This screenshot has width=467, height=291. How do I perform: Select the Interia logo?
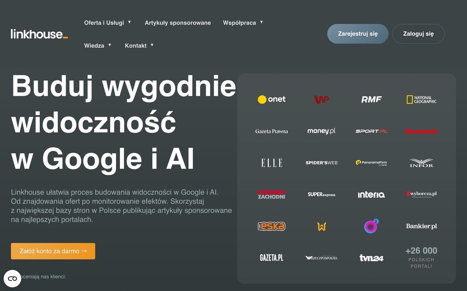(371, 194)
